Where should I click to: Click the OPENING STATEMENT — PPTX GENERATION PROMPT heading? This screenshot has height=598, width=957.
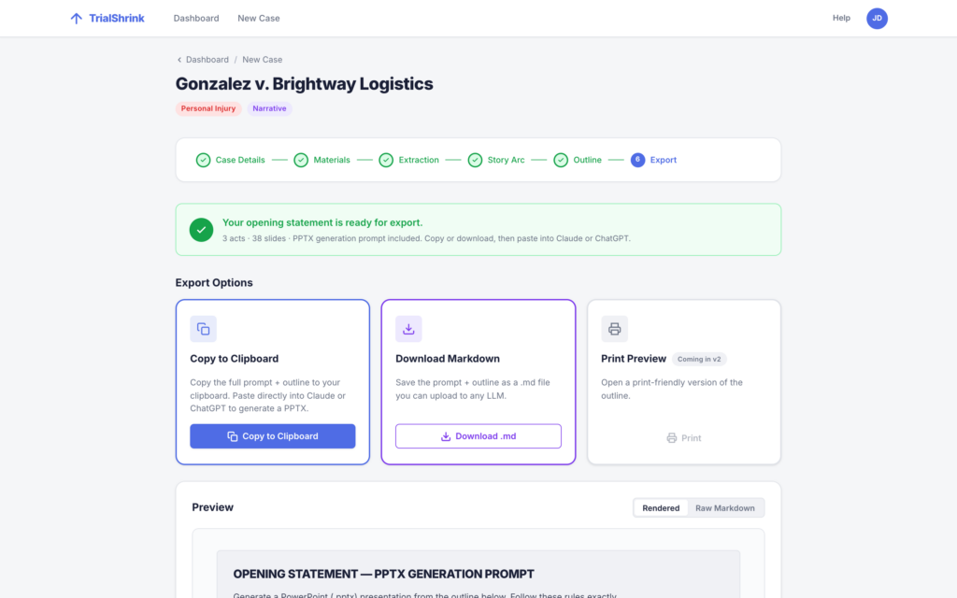click(383, 574)
